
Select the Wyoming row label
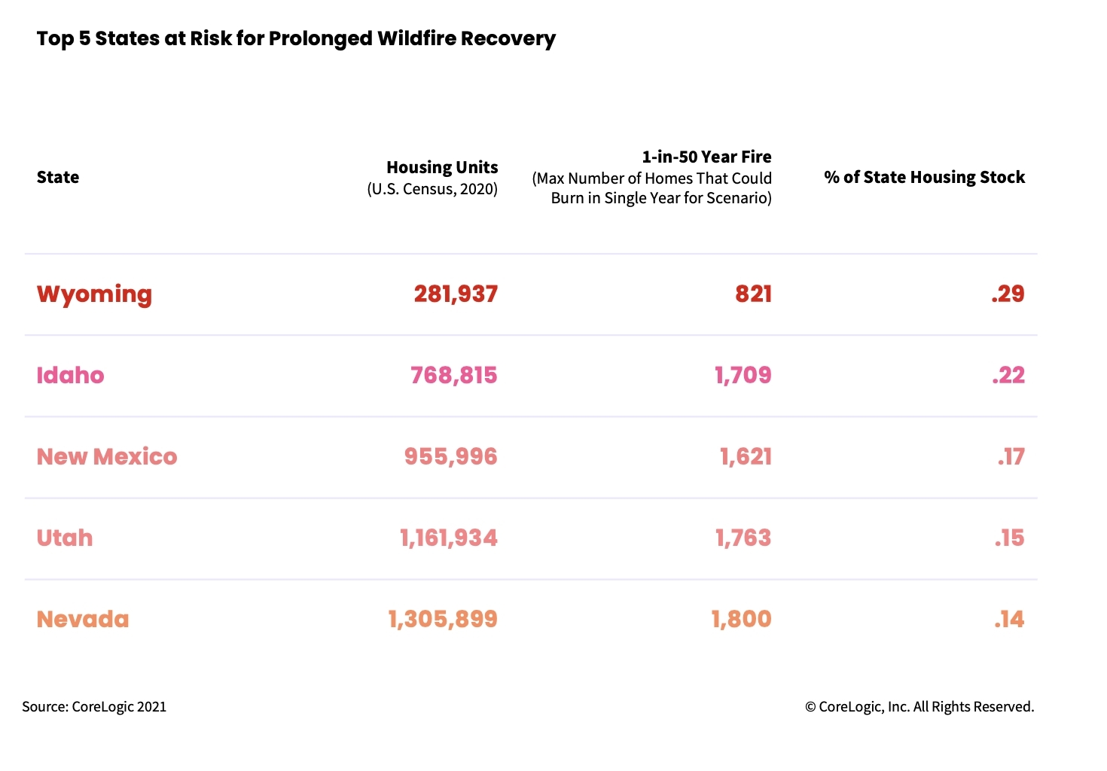tap(94, 294)
